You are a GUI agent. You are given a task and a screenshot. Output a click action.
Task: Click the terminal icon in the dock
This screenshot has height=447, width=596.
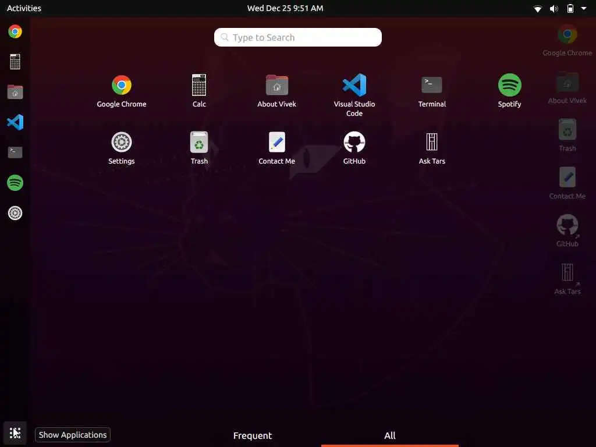click(x=15, y=152)
